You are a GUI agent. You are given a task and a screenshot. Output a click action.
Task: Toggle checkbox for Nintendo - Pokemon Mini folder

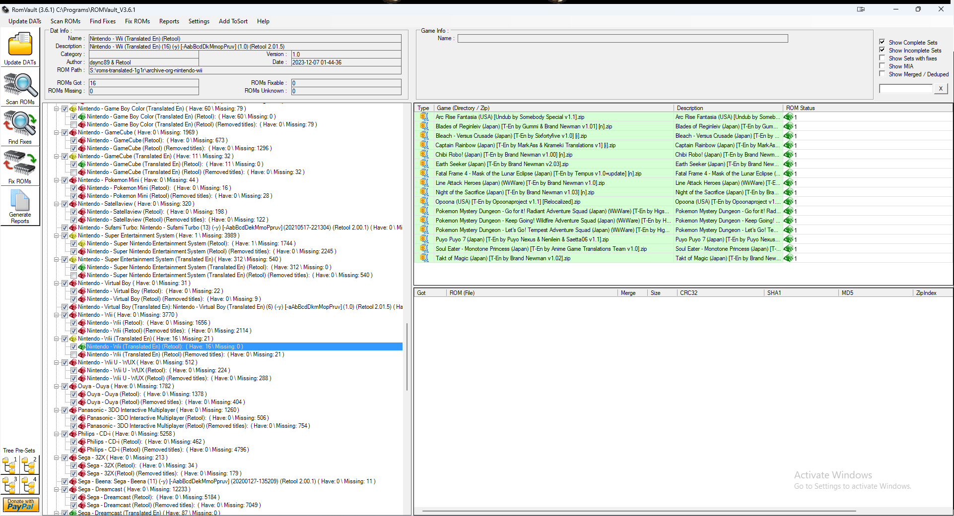(65, 180)
